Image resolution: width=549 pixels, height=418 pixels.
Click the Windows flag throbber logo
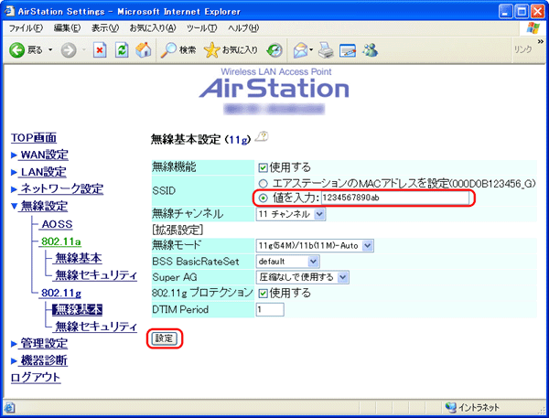pos(533,28)
